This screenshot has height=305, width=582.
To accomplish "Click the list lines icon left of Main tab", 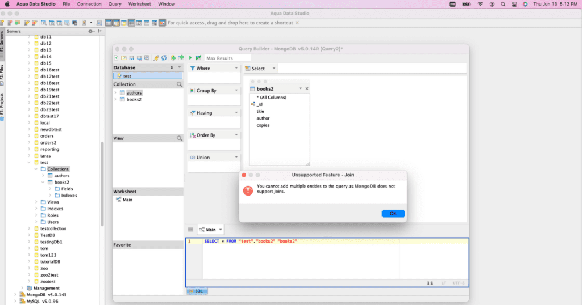I will pos(190,230).
